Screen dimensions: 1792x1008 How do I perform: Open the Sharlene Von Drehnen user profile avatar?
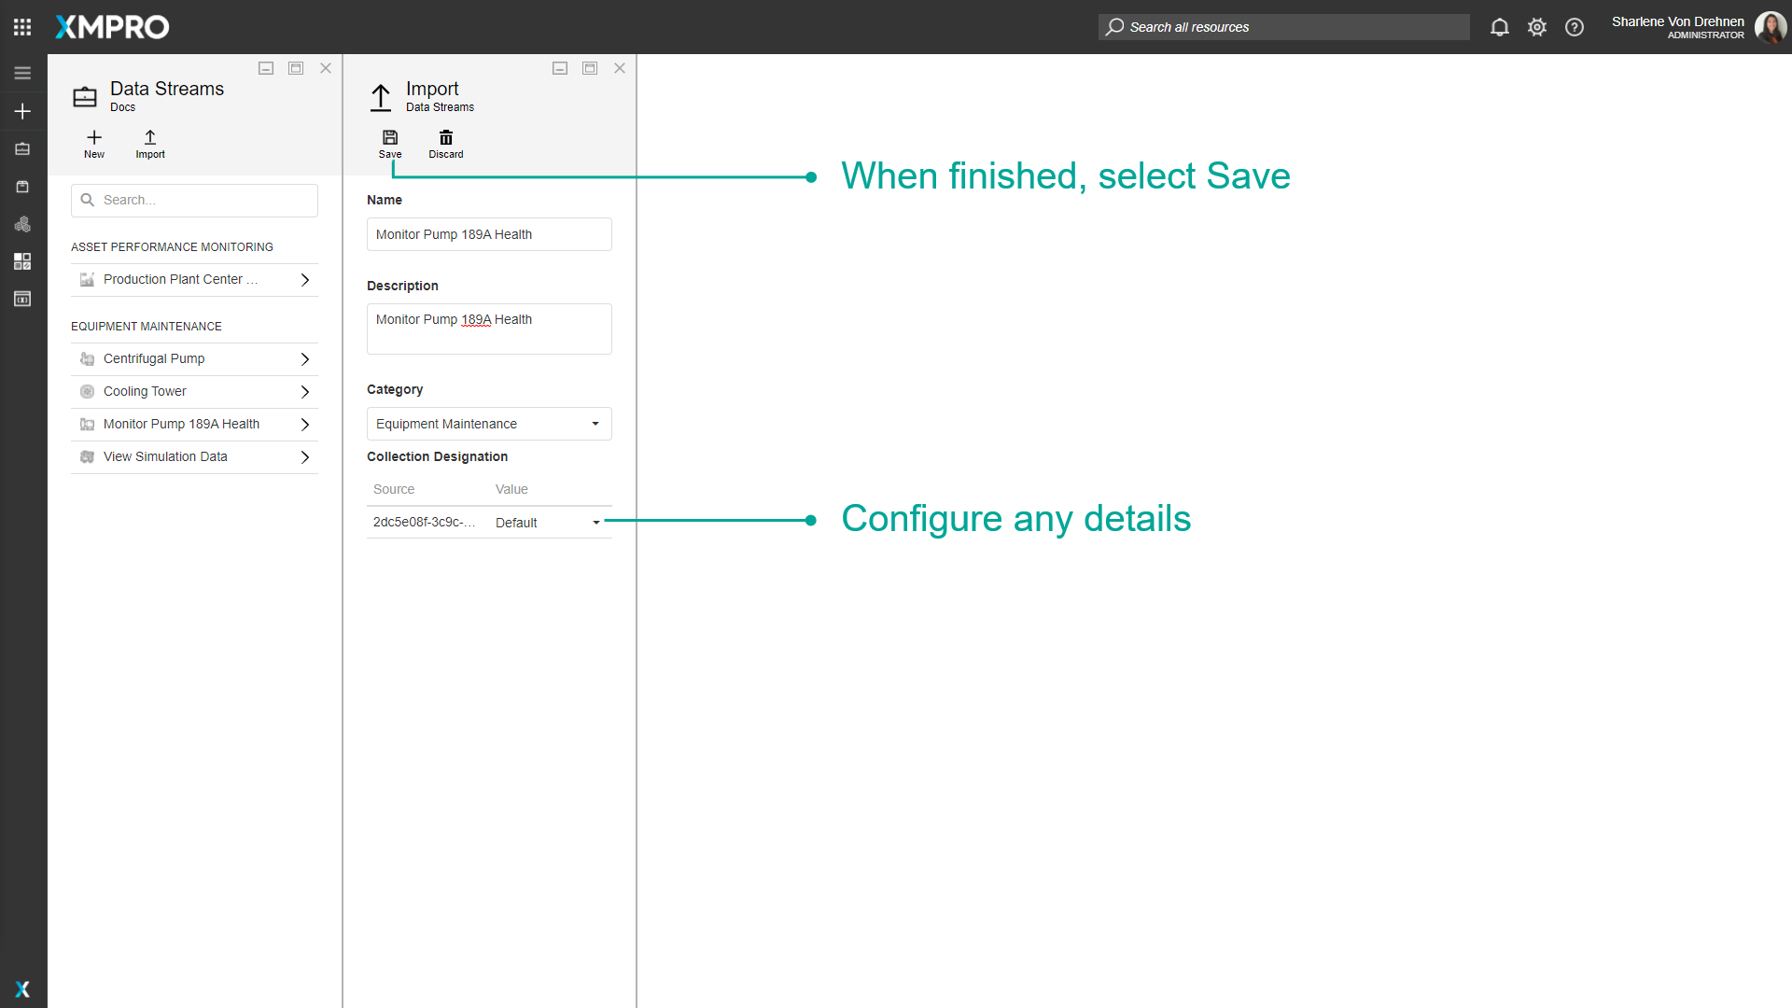(1770, 27)
